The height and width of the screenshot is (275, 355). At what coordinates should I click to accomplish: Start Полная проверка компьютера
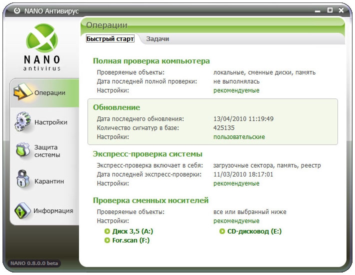click(151, 61)
